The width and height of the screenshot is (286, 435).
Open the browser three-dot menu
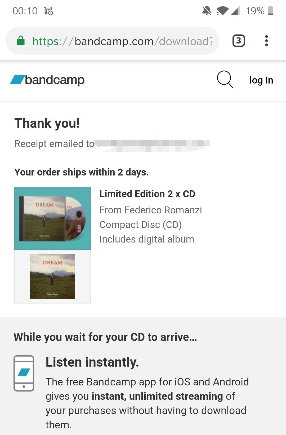pos(266,41)
